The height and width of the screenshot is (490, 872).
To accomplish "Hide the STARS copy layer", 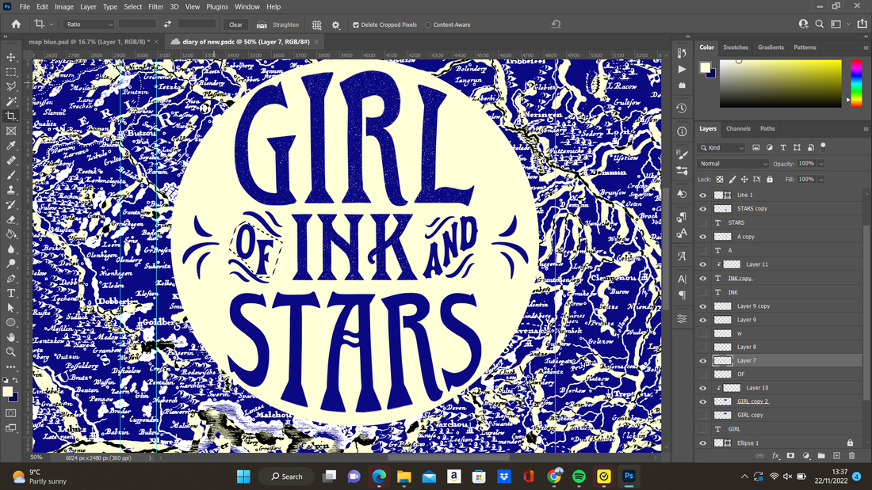I will tap(703, 209).
